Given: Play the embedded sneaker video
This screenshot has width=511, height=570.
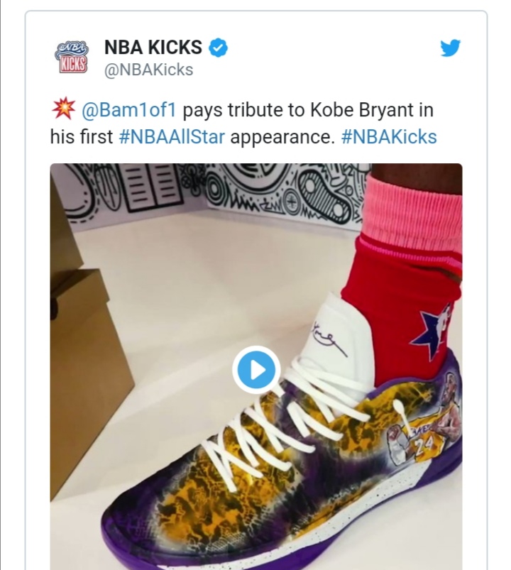Looking at the screenshot, I should click(x=256, y=369).
